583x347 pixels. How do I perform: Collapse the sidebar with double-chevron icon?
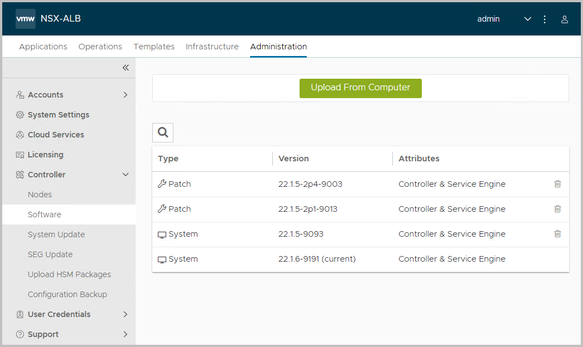(126, 68)
